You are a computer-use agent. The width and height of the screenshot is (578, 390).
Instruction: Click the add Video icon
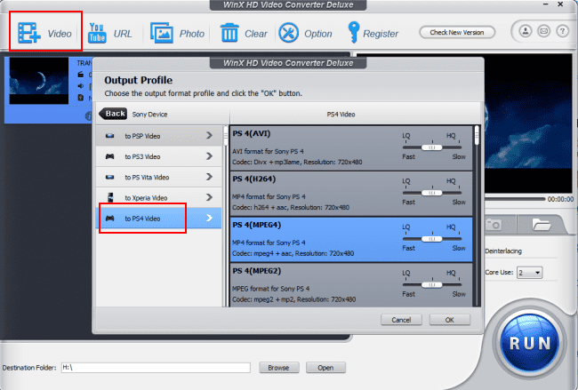point(29,33)
